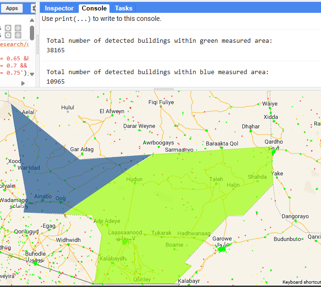Open the Keyboard shortcuts link on map
The width and height of the screenshot is (321, 287).
(302, 282)
